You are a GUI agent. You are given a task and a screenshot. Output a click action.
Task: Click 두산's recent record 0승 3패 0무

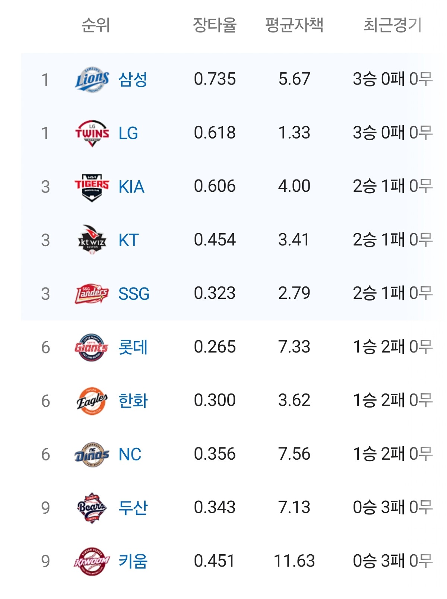point(393,508)
